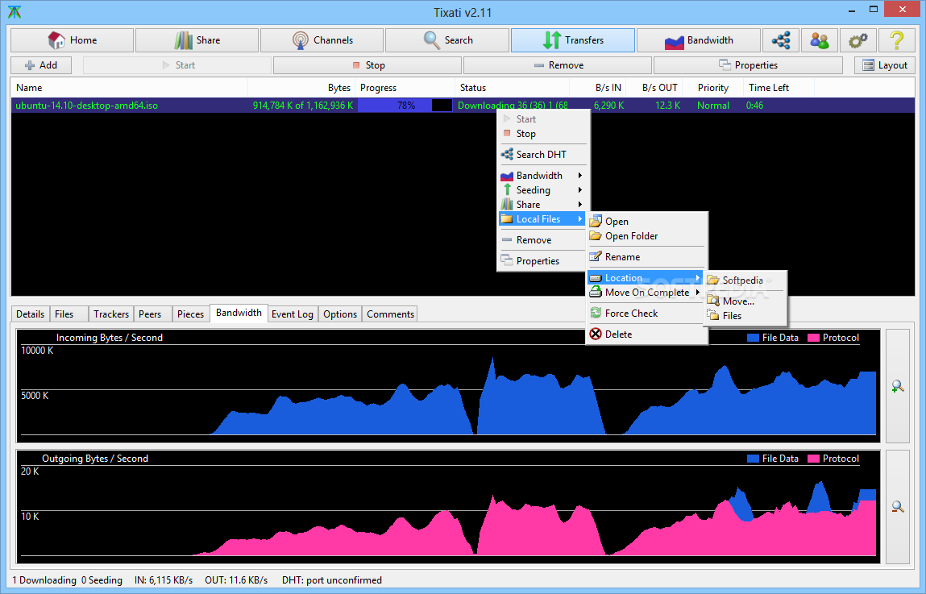
Task: Switch to the Options tab
Action: [x=340, y=314]
